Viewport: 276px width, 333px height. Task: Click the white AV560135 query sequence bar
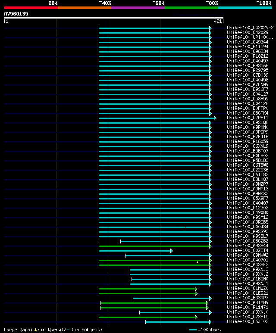pos(114,18)
